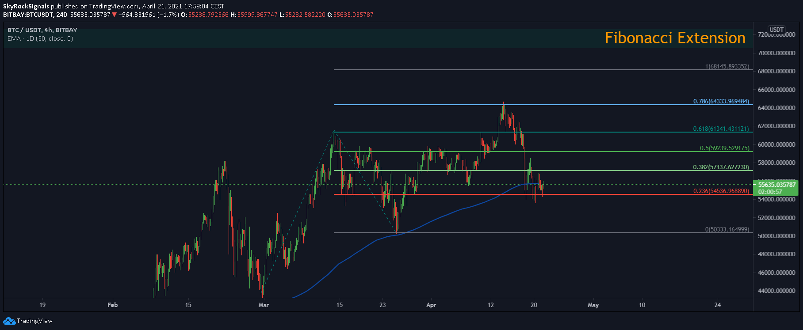Click the Fibonacci Extension title text

pos(675,38)
